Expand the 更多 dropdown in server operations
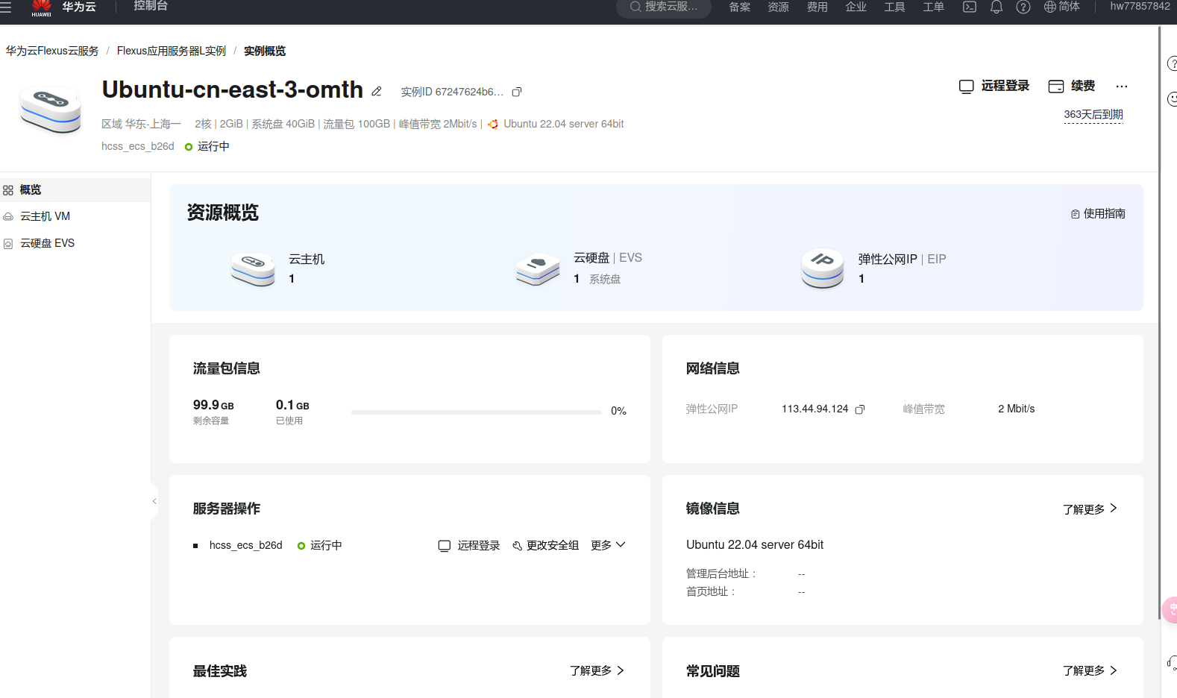The width and height of the screenshot is (1177, 698). 608,545
